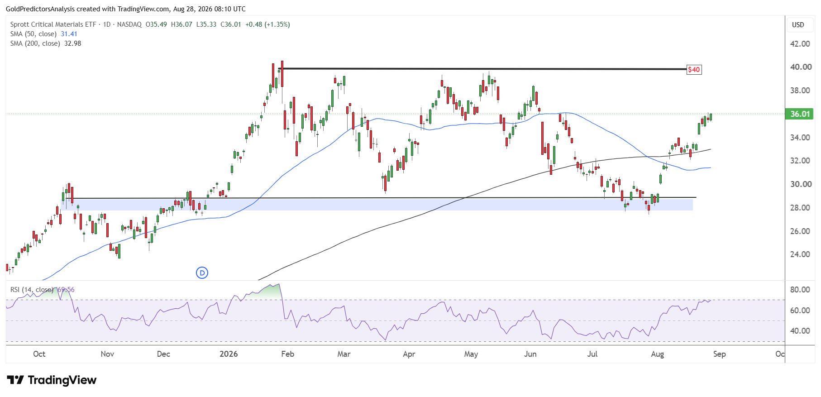Viewport: 821px width, 397px height.
Task: Click the +0.48 (+1.35%) change value
Action: click(267, 24)
